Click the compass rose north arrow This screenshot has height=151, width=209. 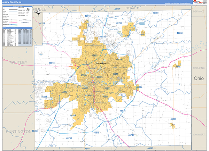[x=38, y=12]
